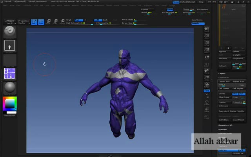The height and width of the screenshot is (157, 251).
Task: Adjust the Focal Shift slider
Action: [134, 20]
